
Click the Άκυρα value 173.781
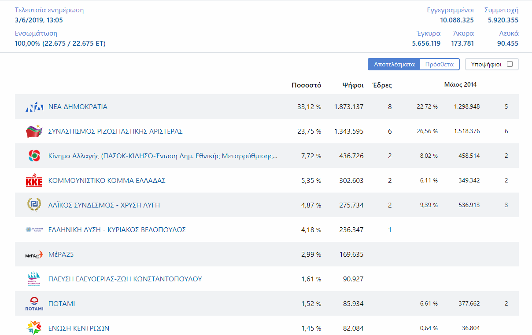point(462,44)
